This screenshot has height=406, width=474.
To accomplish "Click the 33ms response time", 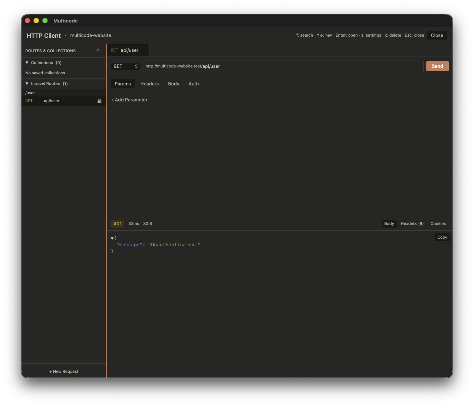I will tap(133, 224).
